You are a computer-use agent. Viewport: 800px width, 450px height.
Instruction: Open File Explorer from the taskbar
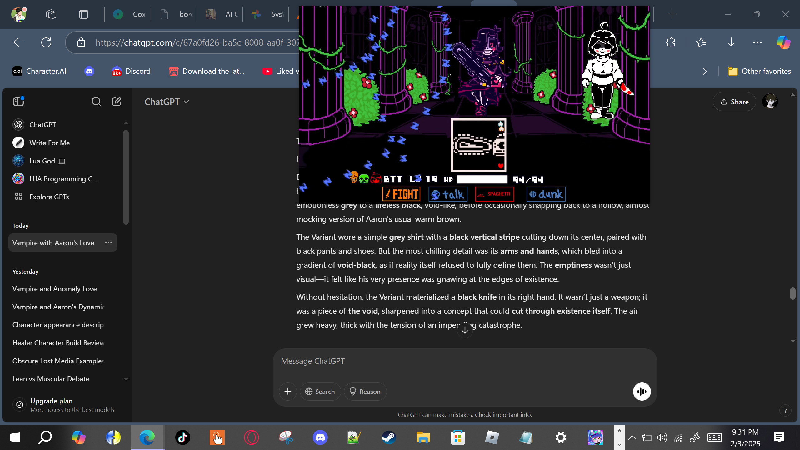click(x=423, y=437)
